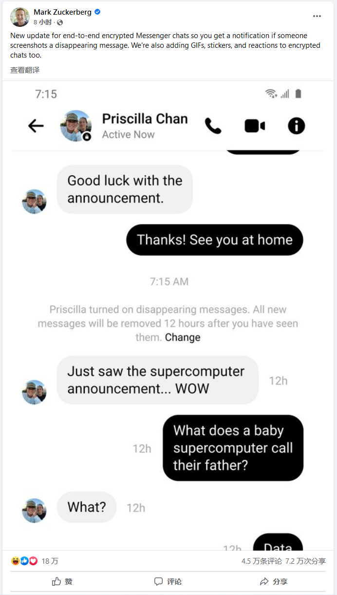Open the 4.5 万条评论 comments count

coord(262,561)
